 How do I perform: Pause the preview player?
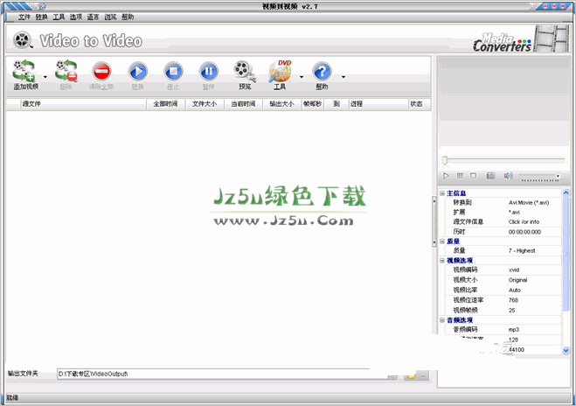[460, 176]
